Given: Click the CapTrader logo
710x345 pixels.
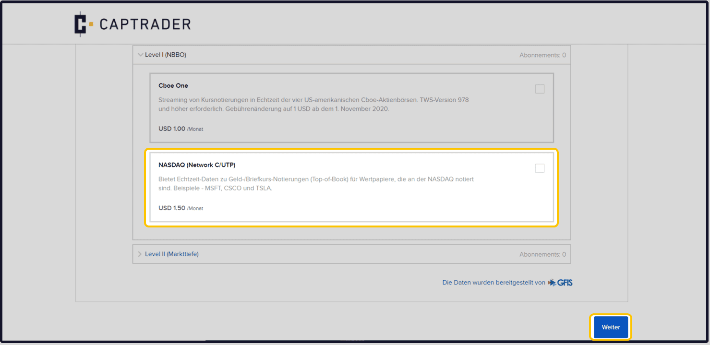Looking at the screenshot, I should pos(132,24).
